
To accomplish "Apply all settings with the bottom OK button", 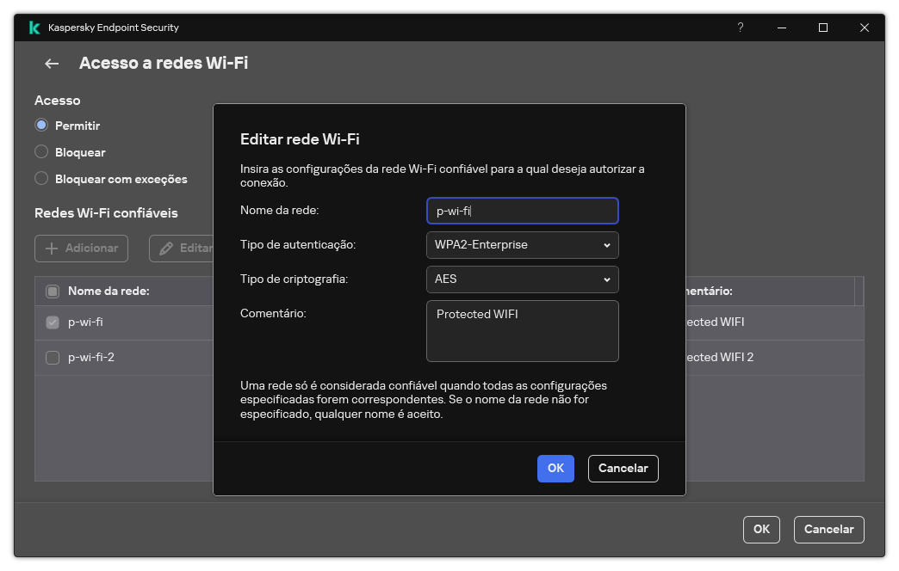I will coord(761,530).
